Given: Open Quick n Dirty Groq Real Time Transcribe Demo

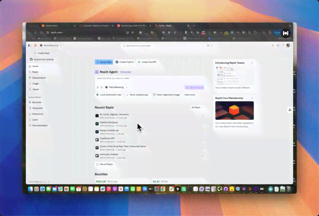Looking at the screenshot, I should click(x=123, y=146).
